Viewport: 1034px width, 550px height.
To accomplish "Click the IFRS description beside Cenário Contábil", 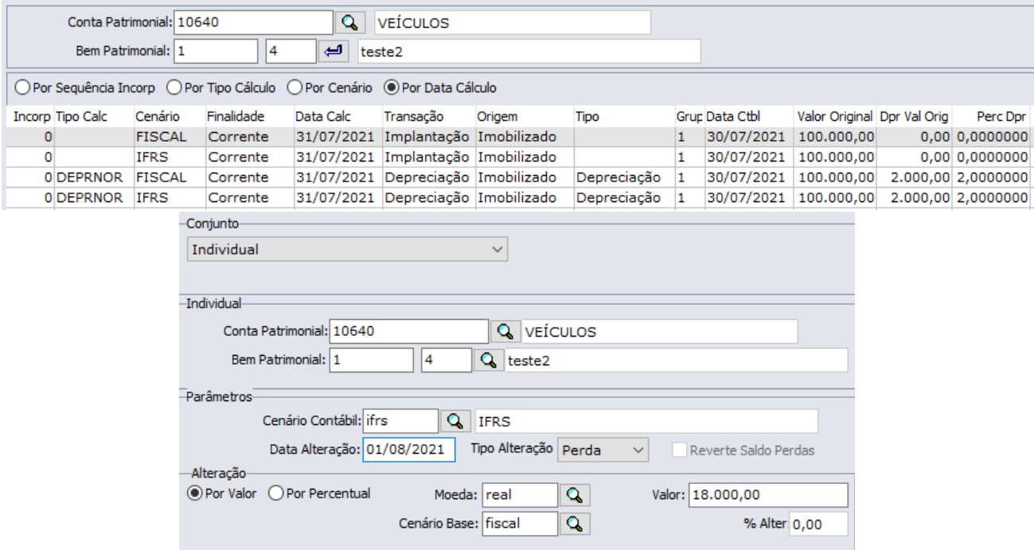I will click(x=646, y=419).
